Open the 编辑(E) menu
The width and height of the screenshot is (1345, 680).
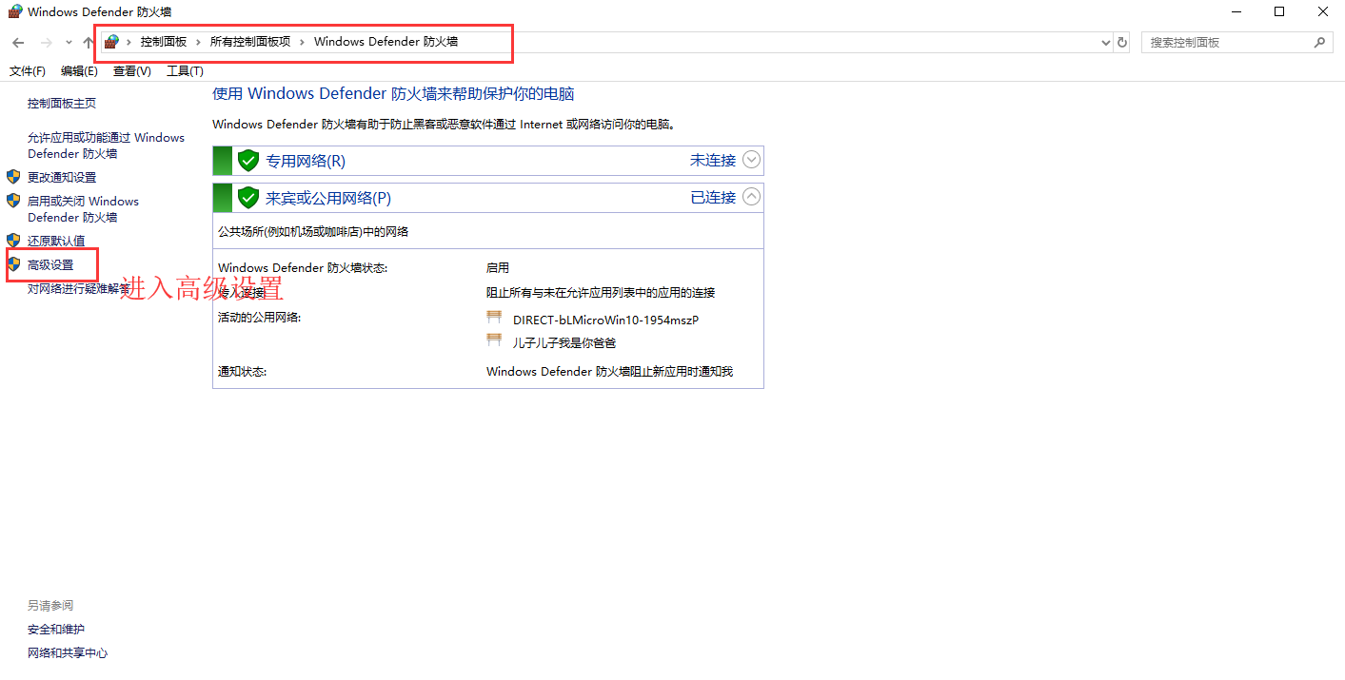(79, 71)
